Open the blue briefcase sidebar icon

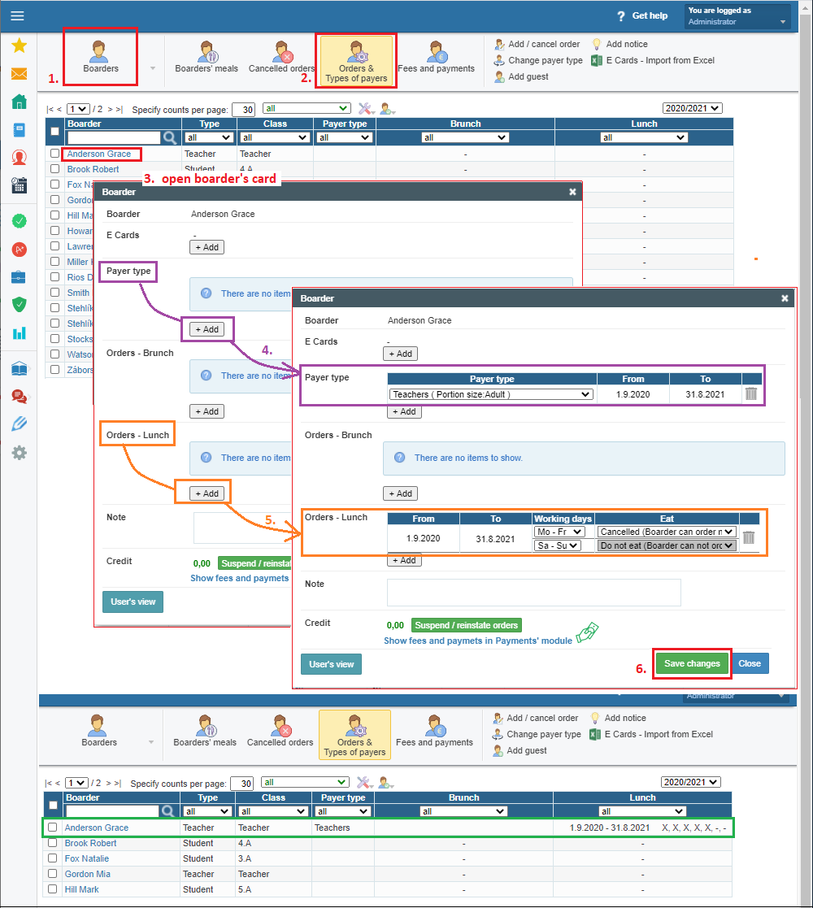click(20, 277)
